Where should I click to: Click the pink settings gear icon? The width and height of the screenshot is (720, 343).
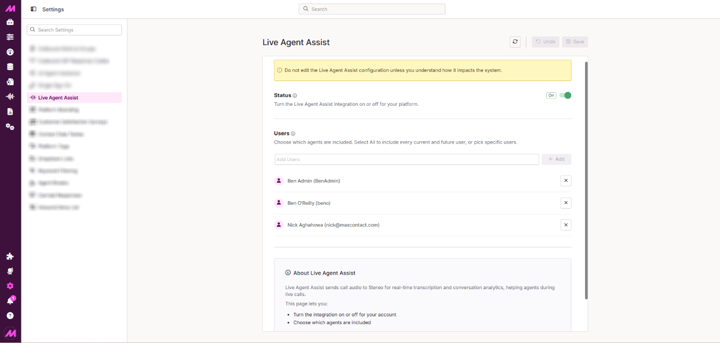coord(10,286)
